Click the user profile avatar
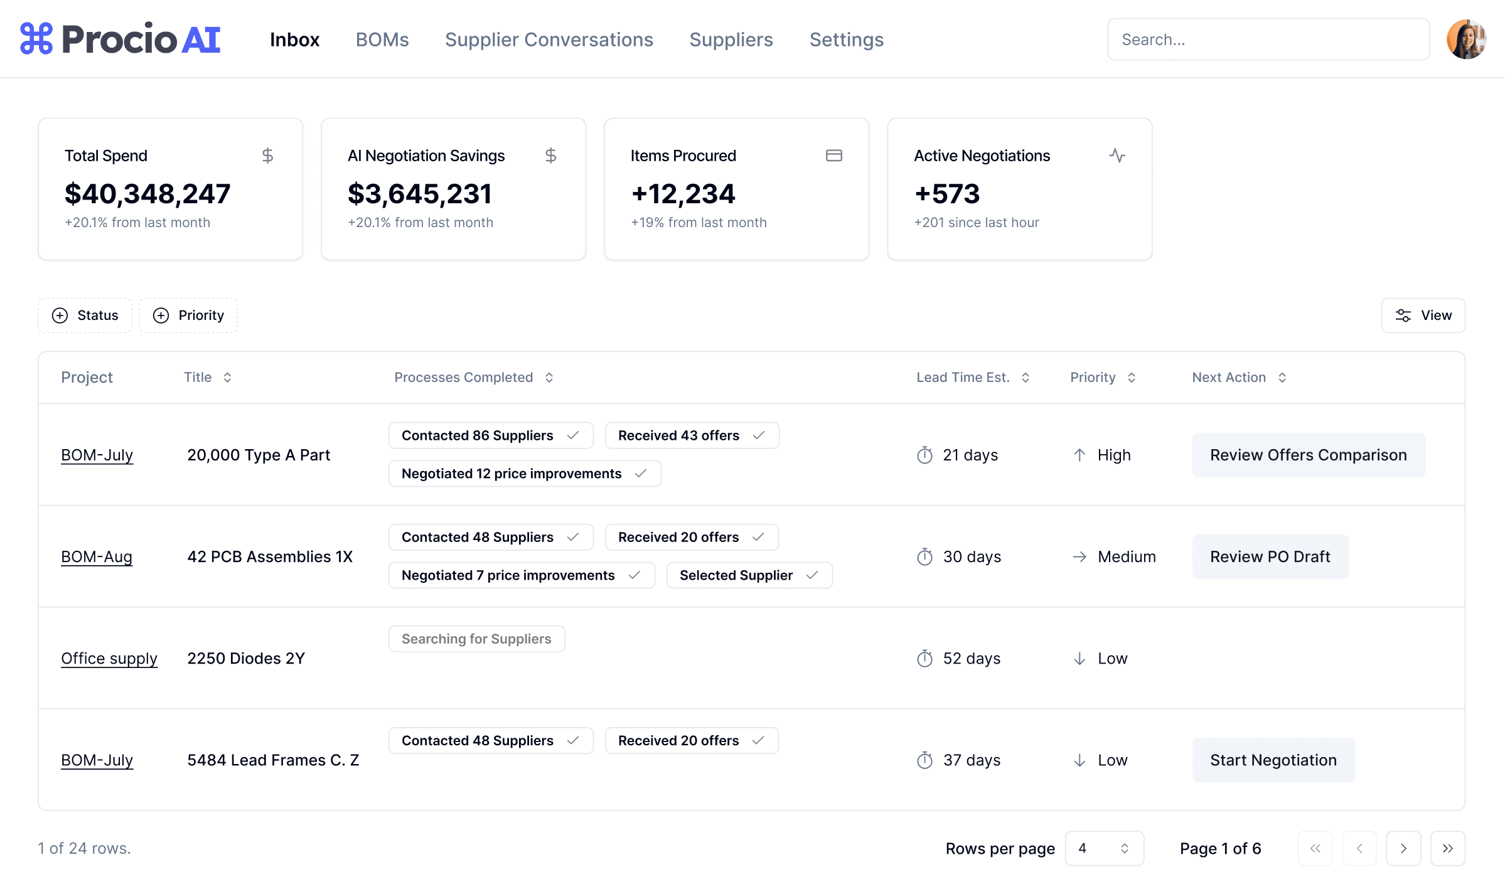This screenshot has width=1505, height=892. pos(1465,40)
